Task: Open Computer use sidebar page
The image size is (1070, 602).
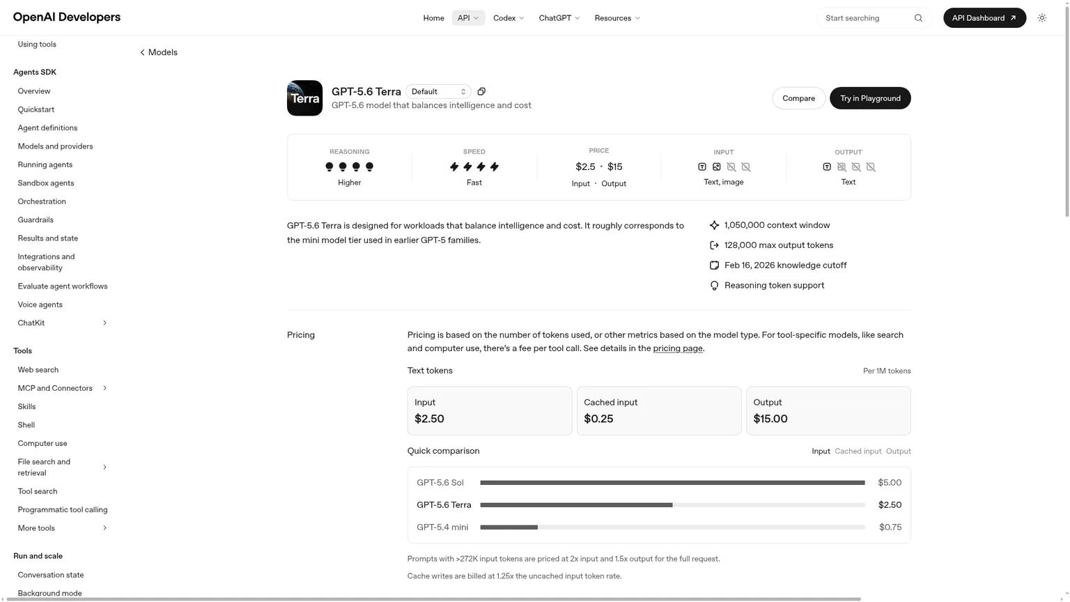Action: pyautogui.click(x=42, y=444)
